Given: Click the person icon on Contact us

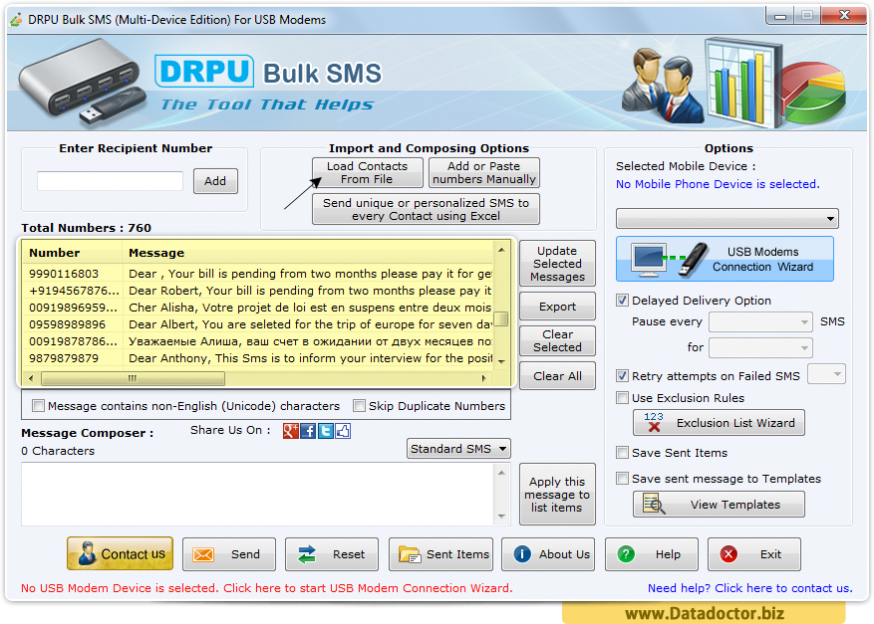Looking at the screenshot, I should click(x=87, y=554).
